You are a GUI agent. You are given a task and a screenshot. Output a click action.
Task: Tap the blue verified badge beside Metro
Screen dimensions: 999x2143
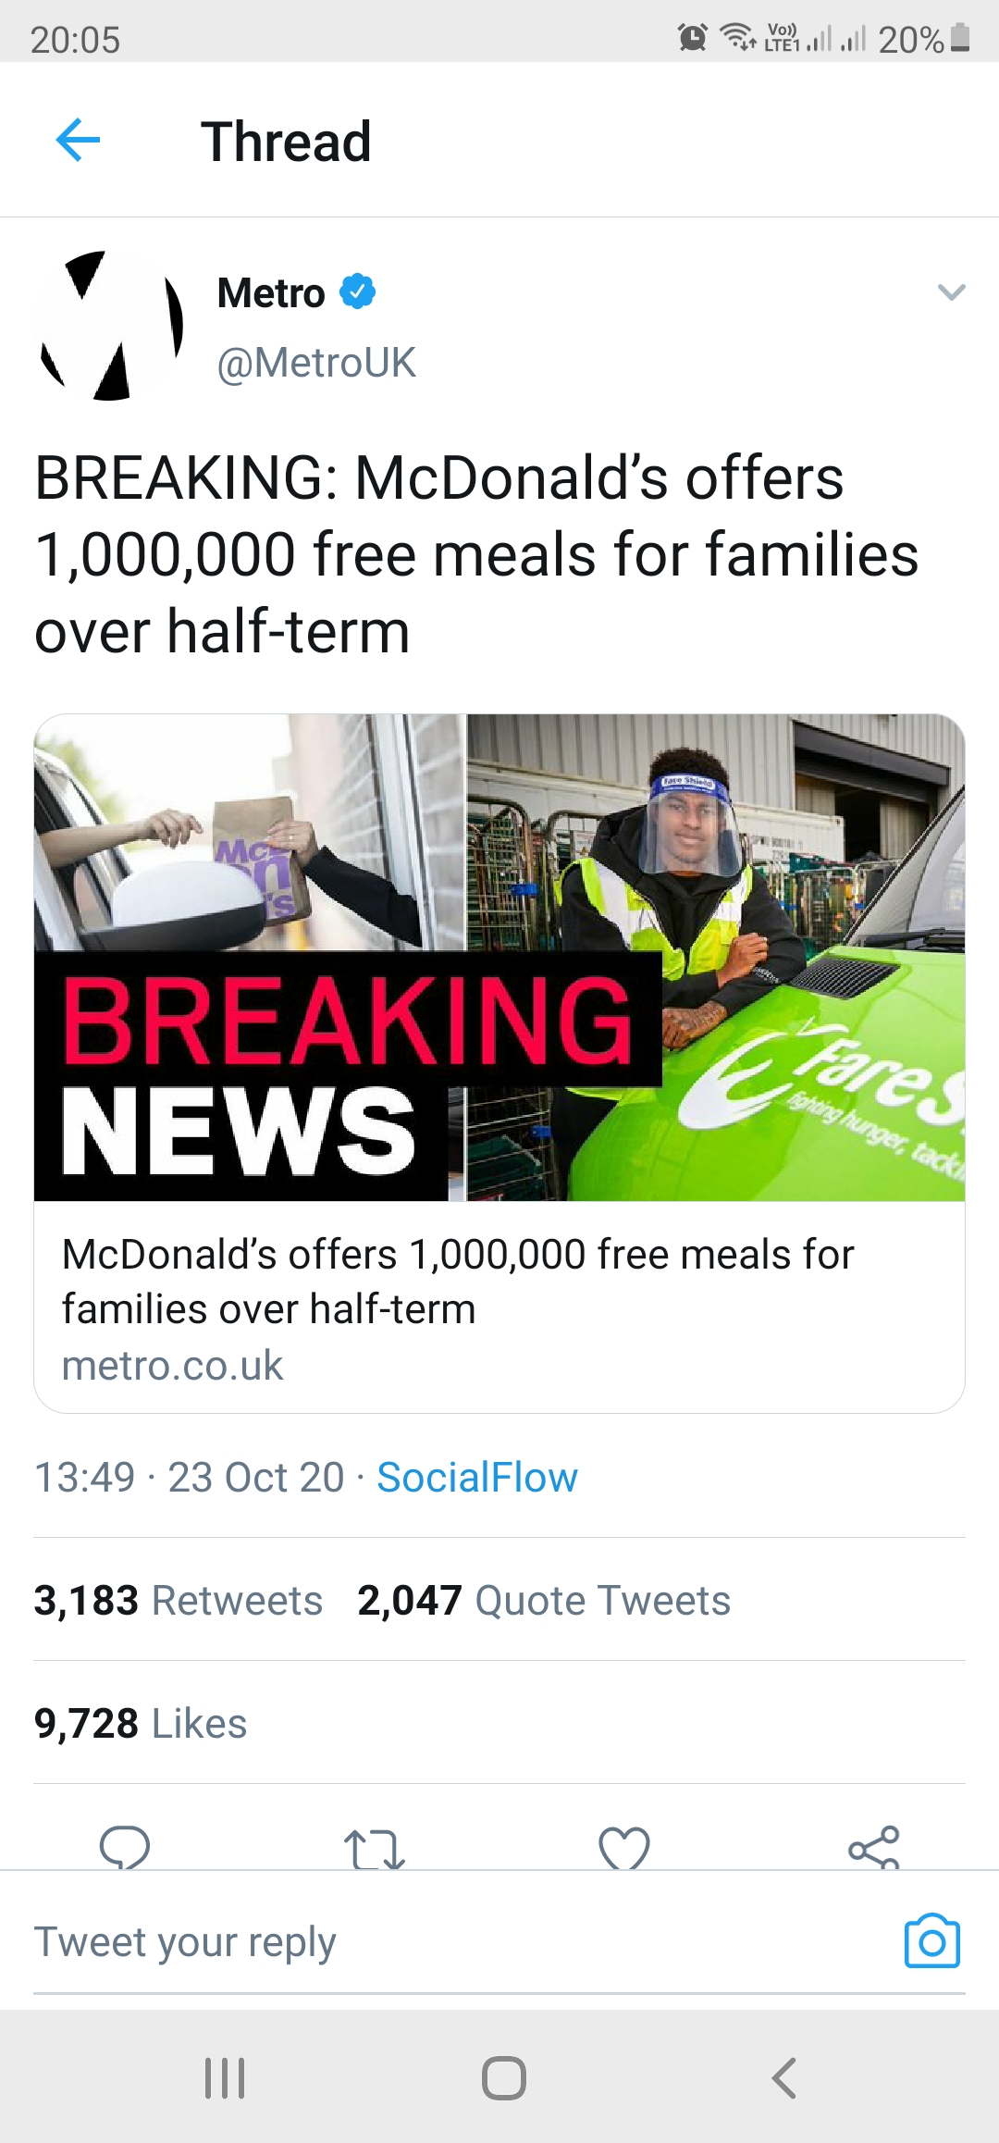click(x=358, y=291)
